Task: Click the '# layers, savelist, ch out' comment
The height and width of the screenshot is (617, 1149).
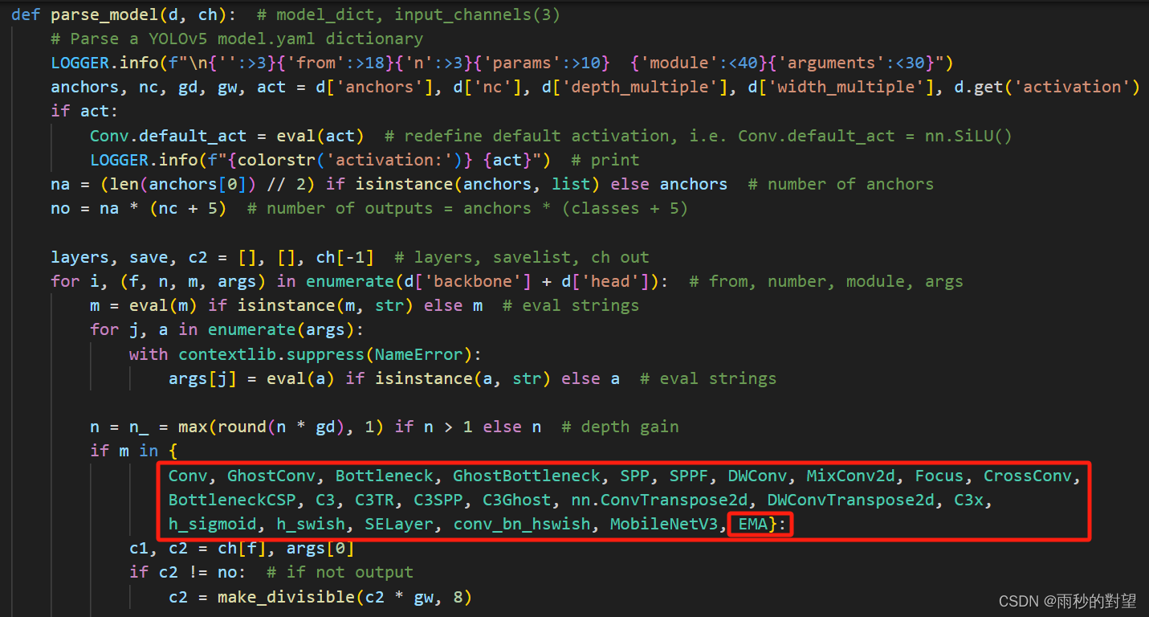Action: 522,257
